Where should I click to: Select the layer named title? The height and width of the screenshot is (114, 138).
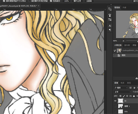click(126, 112)
